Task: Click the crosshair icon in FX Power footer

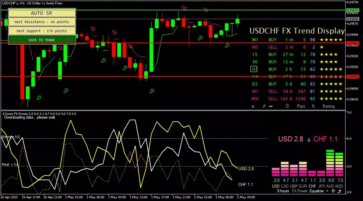Action: pos(333,191)
